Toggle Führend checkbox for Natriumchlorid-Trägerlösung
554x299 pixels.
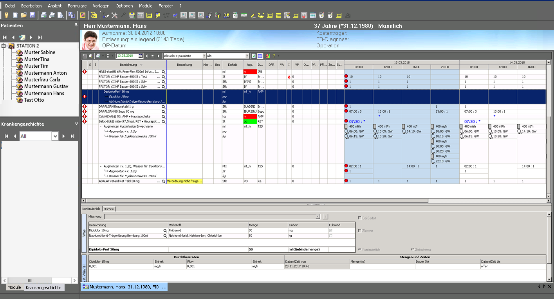click(x=331, y=236)
